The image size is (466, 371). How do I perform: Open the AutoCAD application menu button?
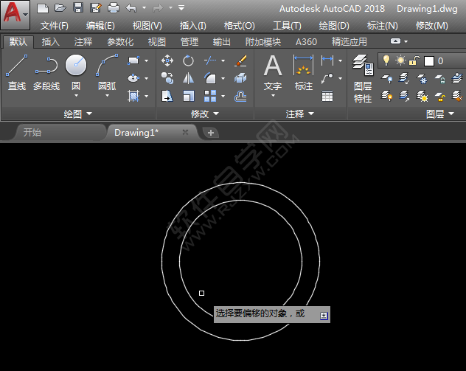pos(15,15)
